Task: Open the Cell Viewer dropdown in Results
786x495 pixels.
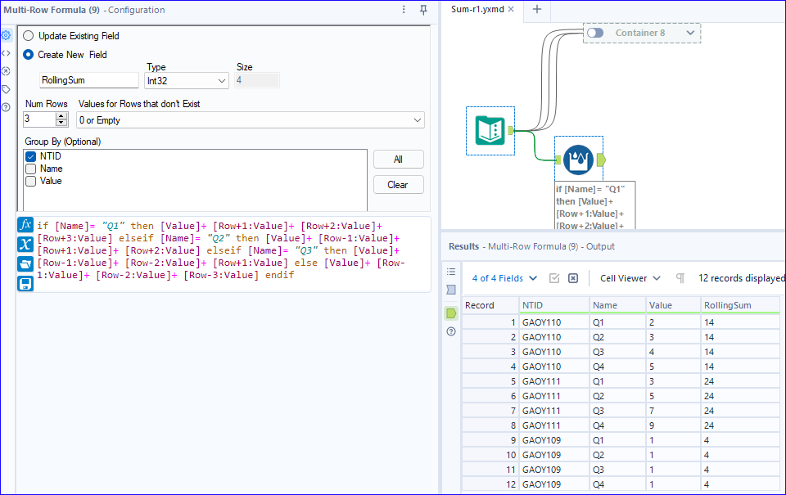Action: [x=630, y=278]
